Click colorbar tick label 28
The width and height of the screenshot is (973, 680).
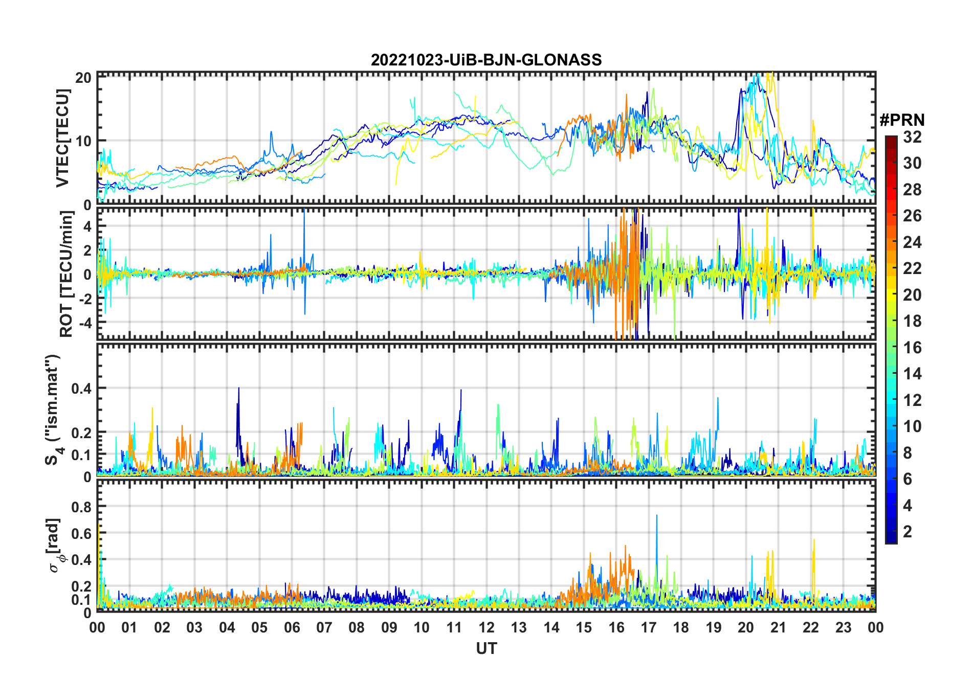912,190
